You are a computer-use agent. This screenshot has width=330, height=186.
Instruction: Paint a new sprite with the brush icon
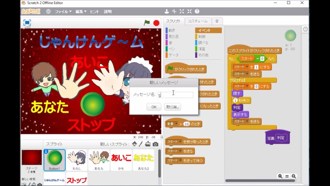[141, 144]
